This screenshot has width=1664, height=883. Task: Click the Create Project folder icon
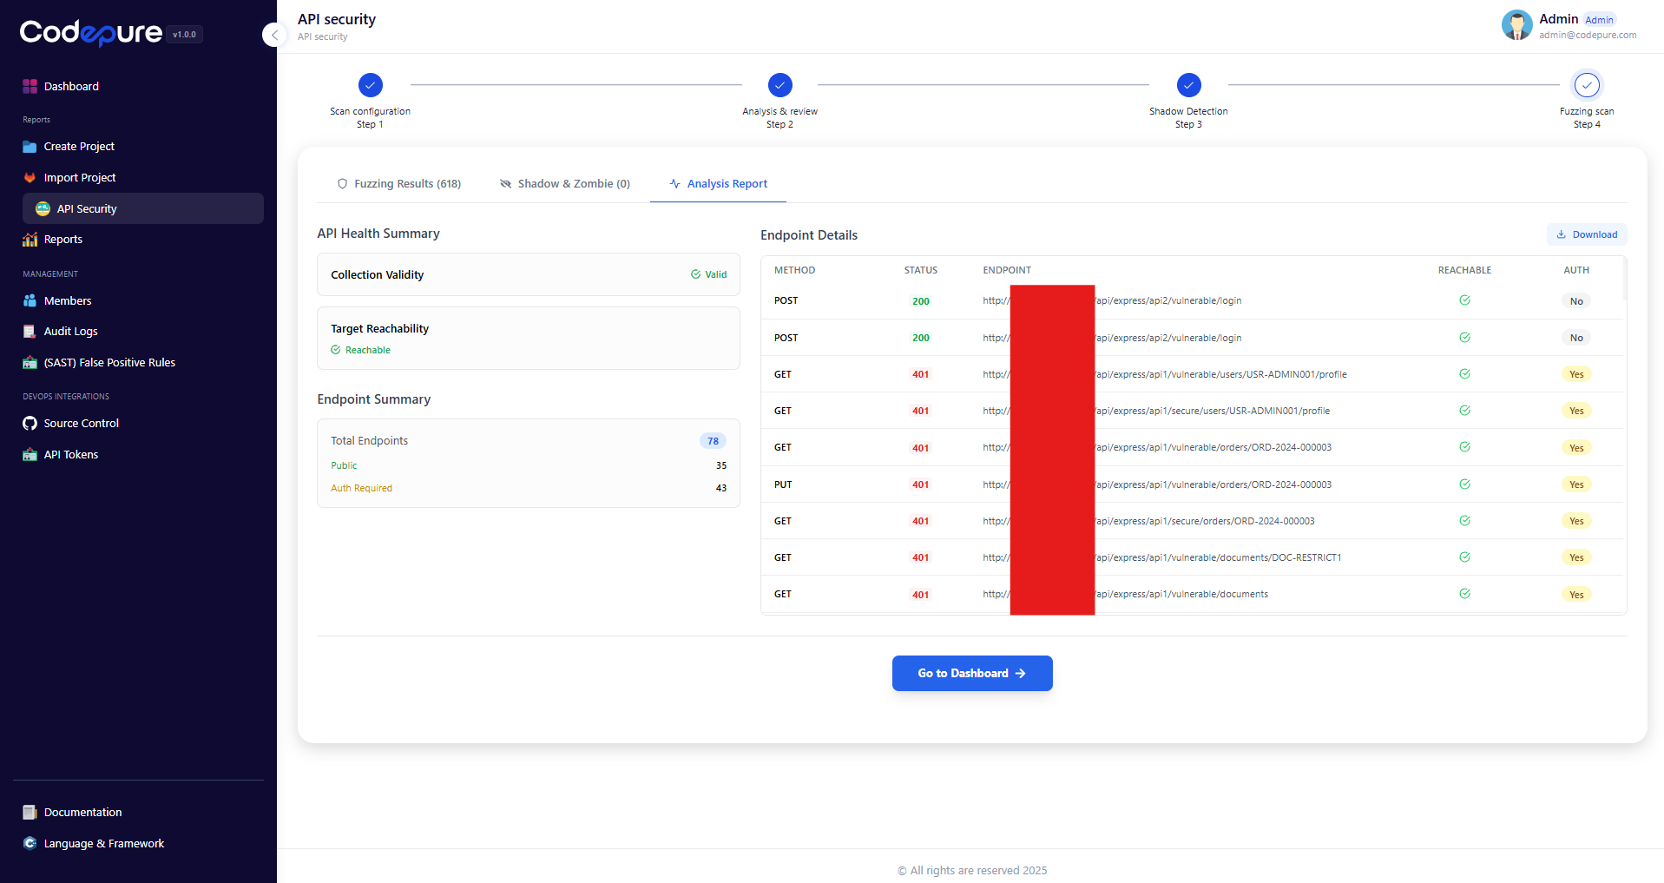[30, 147]
